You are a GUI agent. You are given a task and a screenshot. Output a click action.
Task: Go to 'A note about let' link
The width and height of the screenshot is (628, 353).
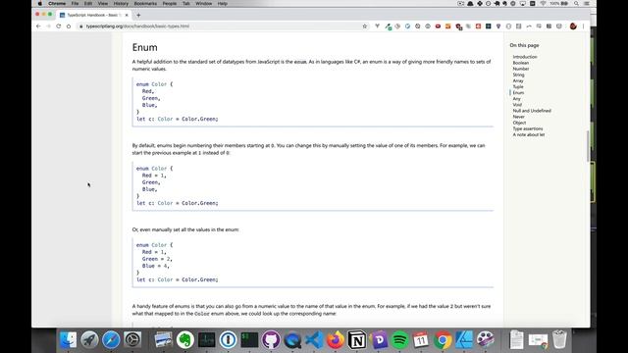[x=529, y=135]
